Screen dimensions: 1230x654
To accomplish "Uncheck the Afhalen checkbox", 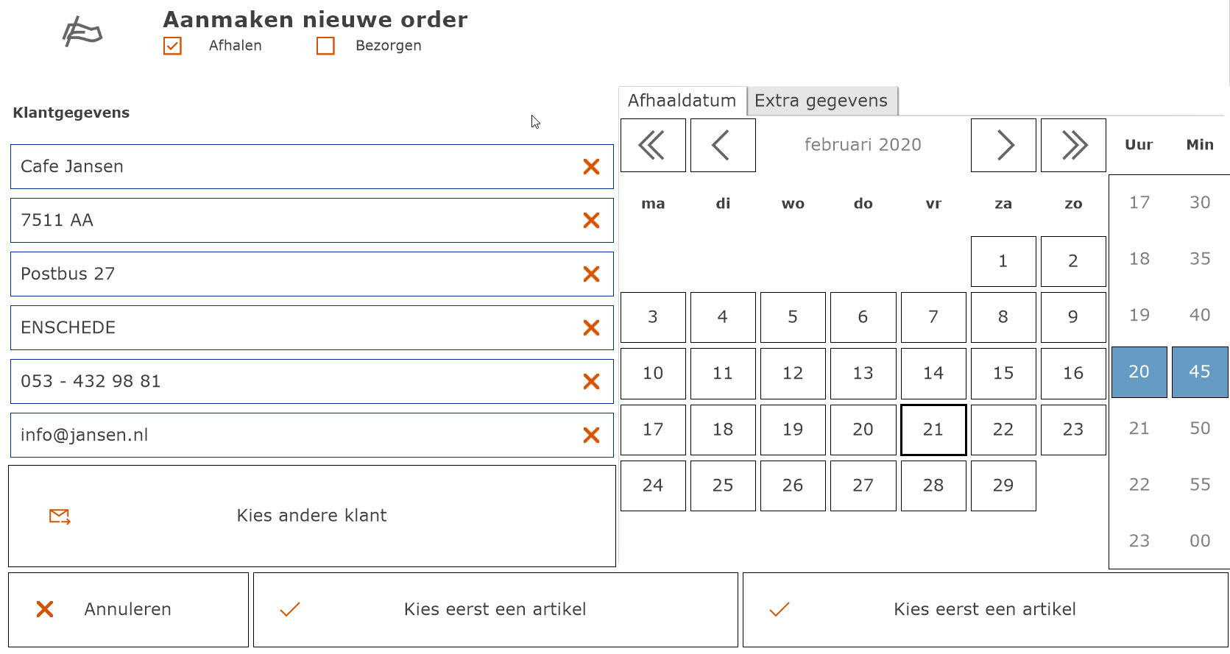I will click(172, 46).
